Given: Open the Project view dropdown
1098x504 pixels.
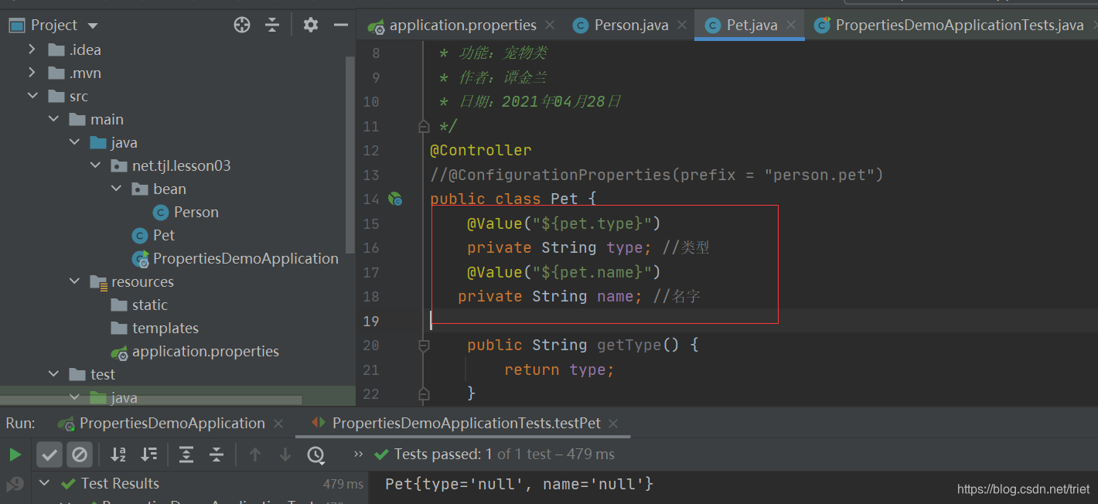Looking at the screenshot, I should click(x=93, y=26).
